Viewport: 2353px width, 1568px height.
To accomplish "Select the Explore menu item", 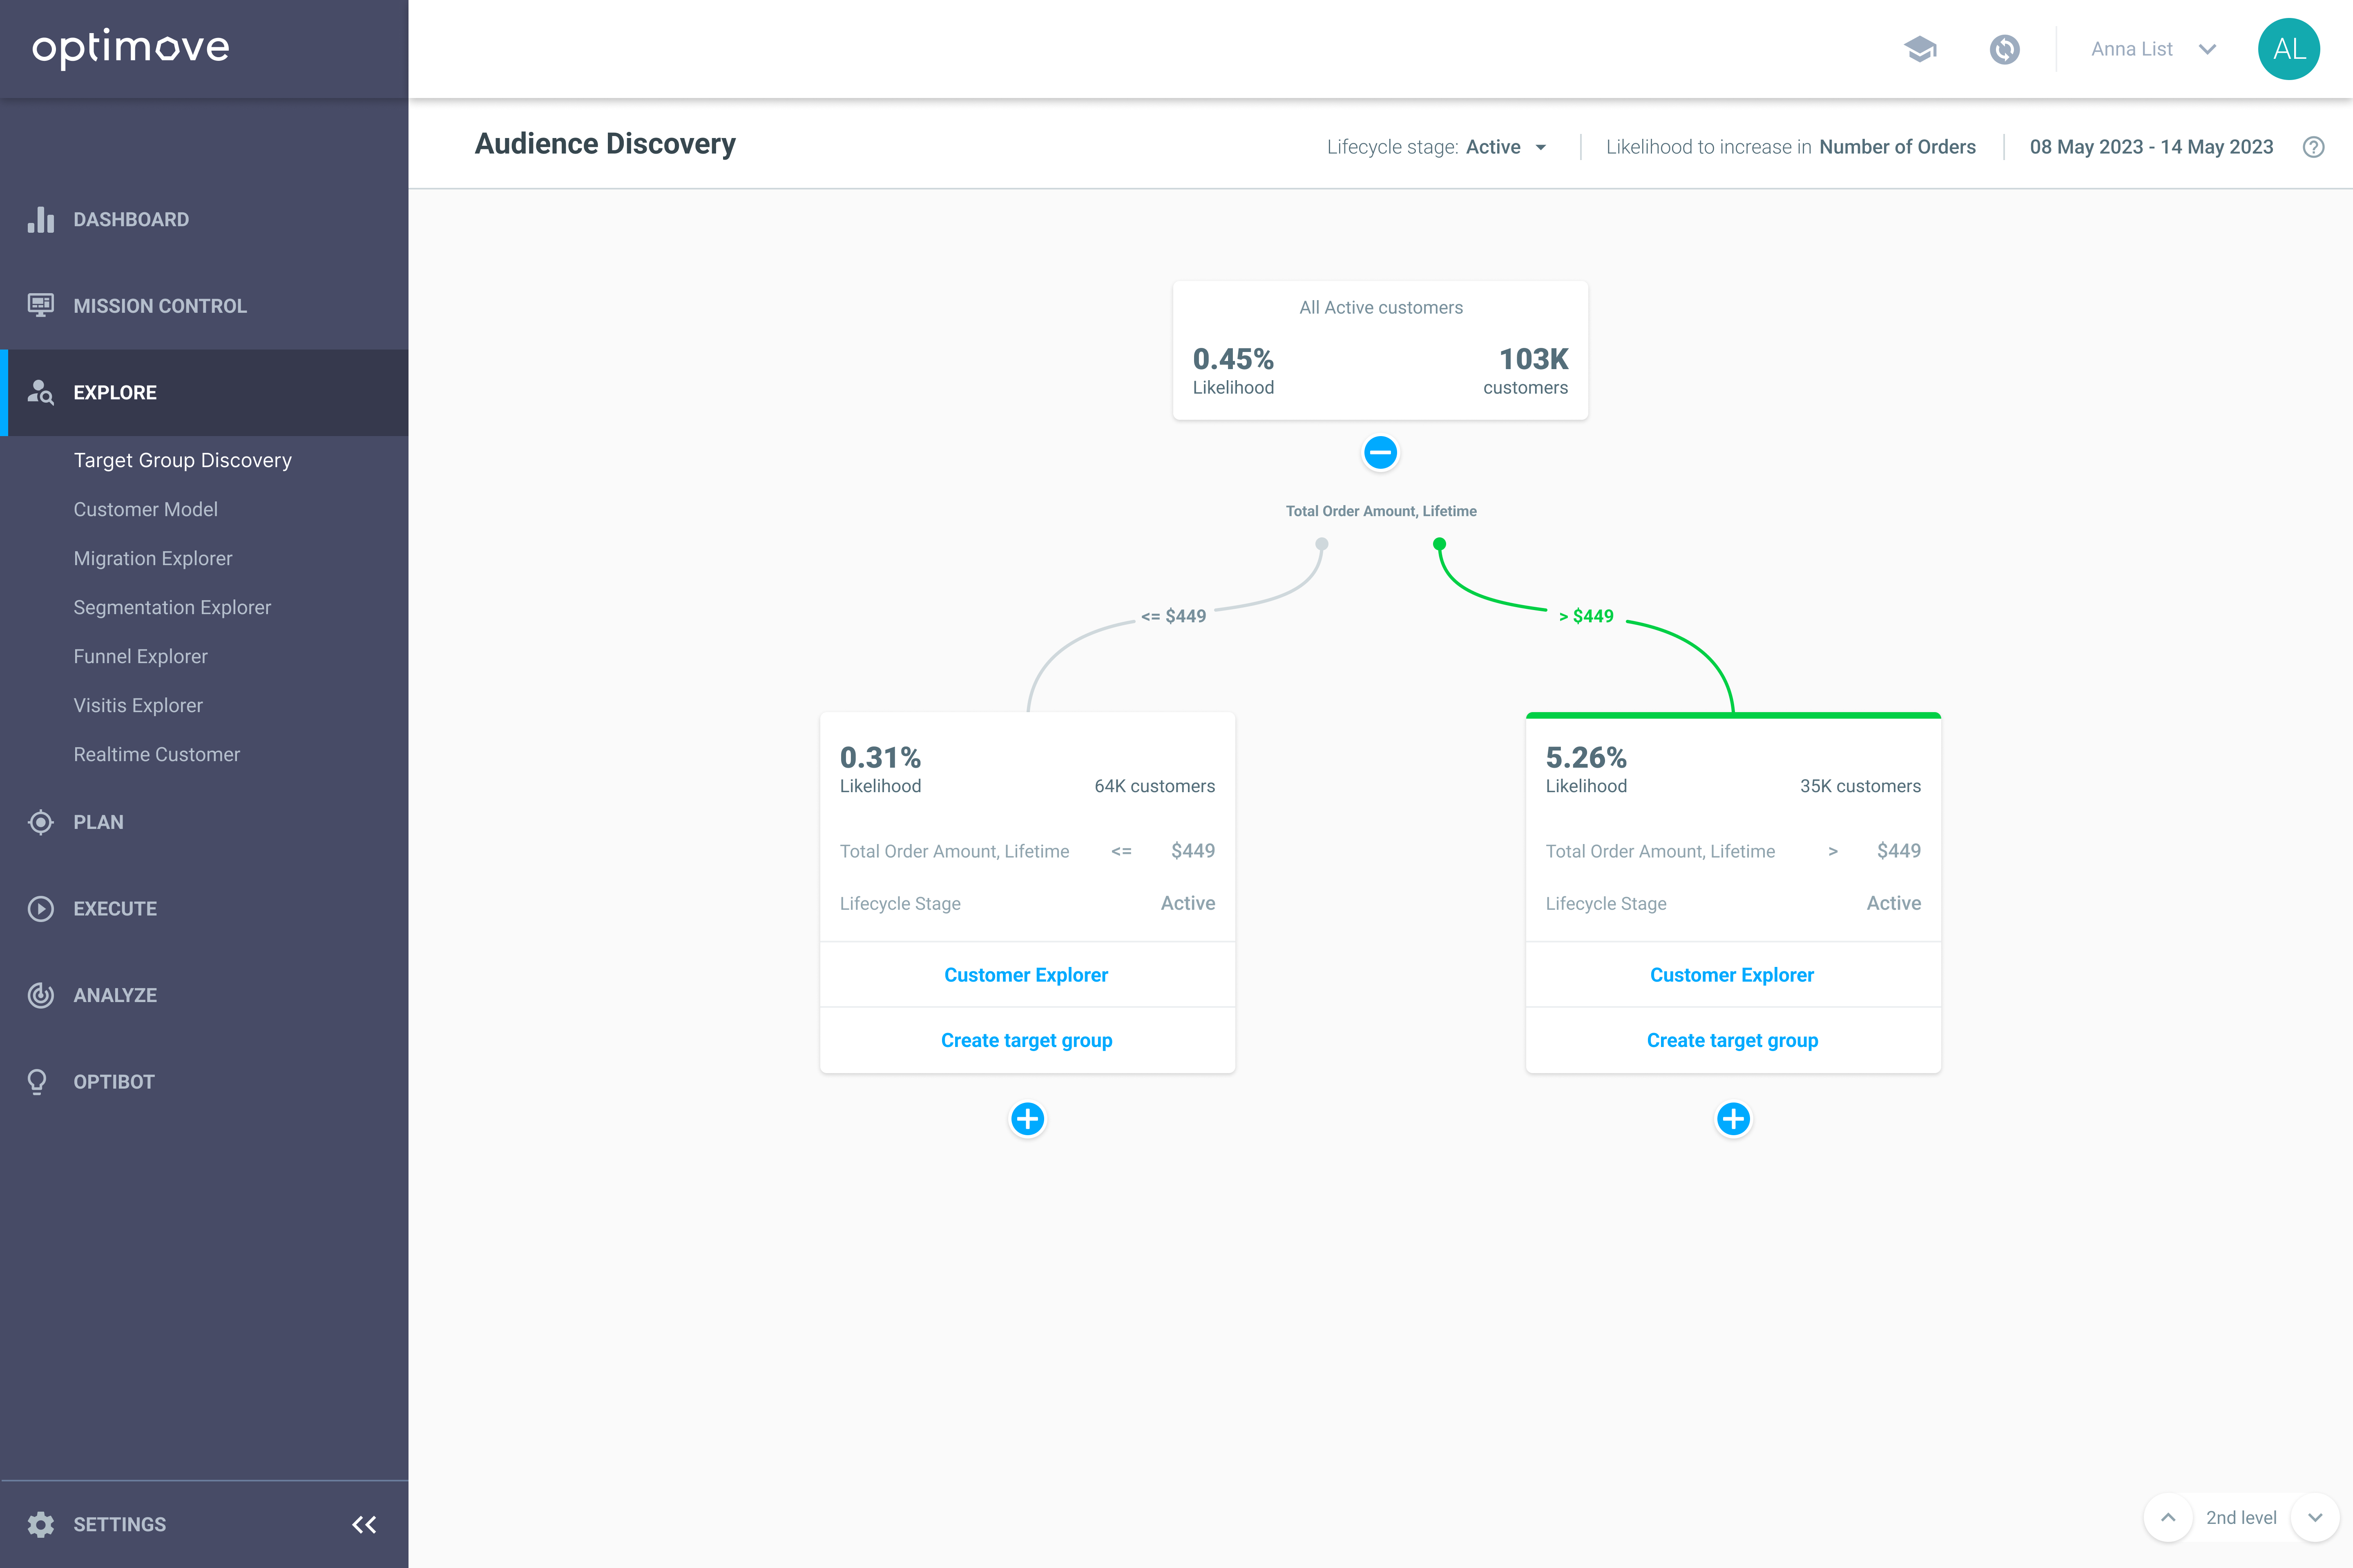I will (x=204, y=392).
